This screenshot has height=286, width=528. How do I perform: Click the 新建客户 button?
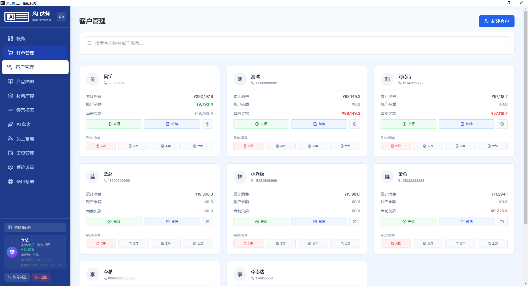(497, 21)
